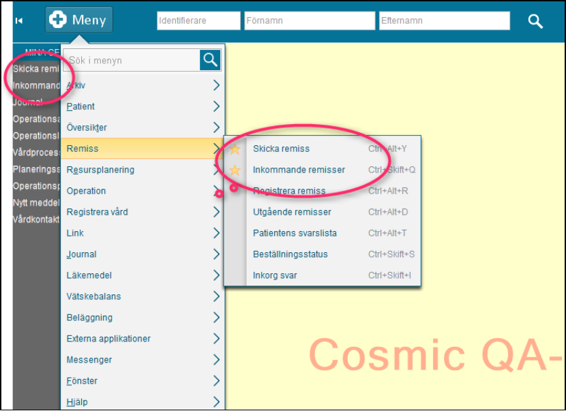The width and height of the screenshot is (566, 411).
Task: Toggle favorite star for Skicka remiss
Action: [x=235, y=149]
